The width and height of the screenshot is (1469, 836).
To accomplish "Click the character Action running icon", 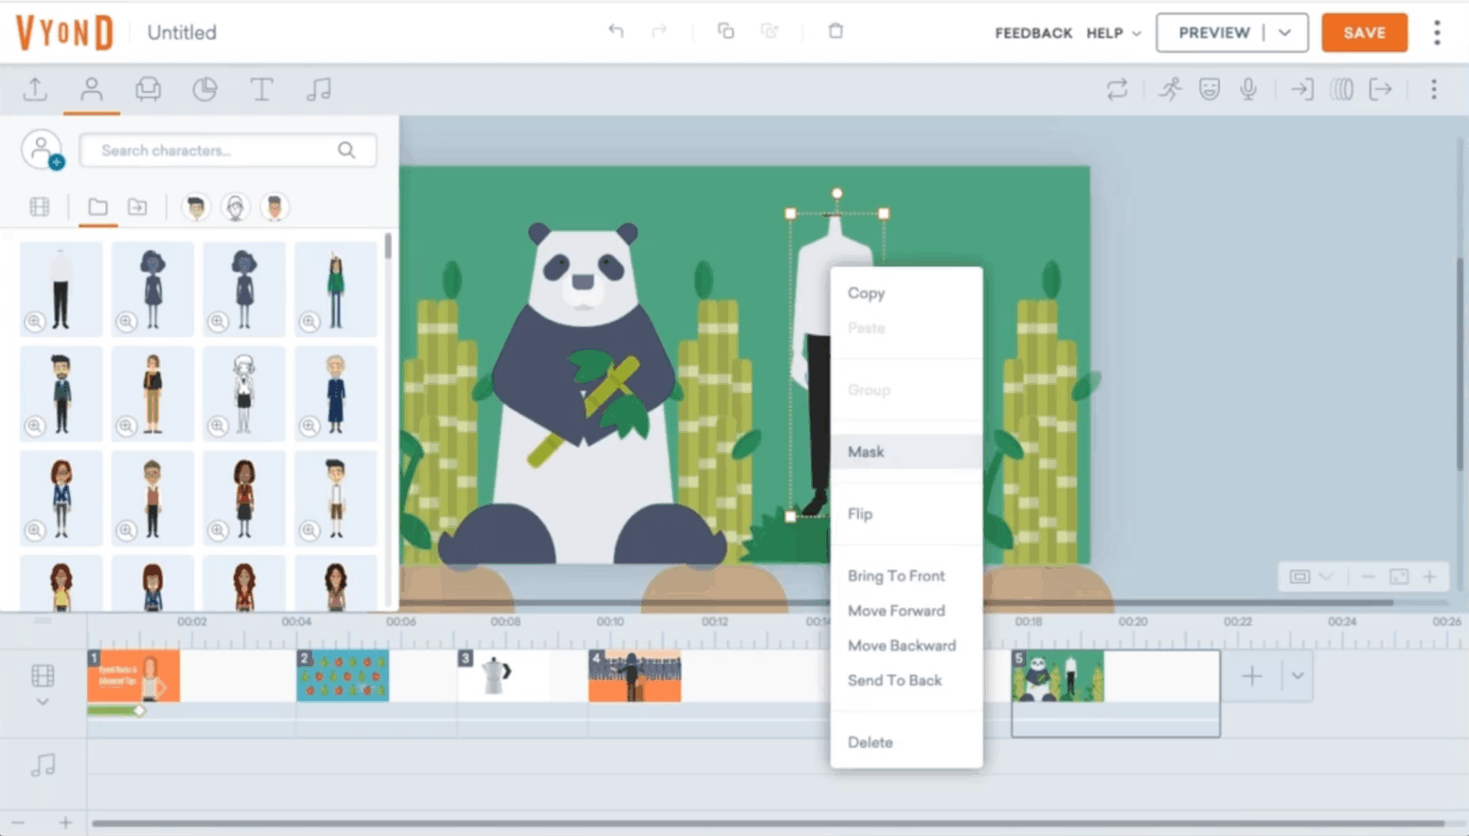I will coord(1170,90).
